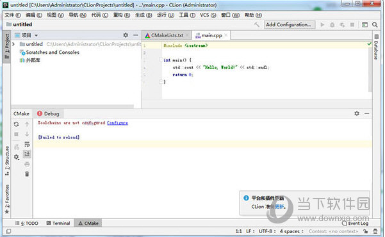Open the 导航 (N) menu
Image resolution: width=385 pixels, height=237 pixels.
[x=78, y=15]
